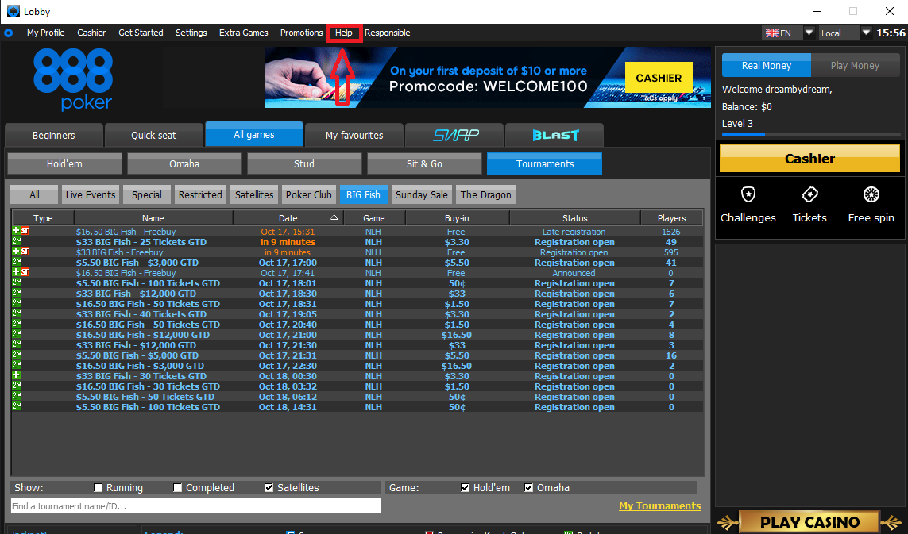Filter by the Satellites tab
The height and width of the screenshot is (534, 908).
coord(254,195)
